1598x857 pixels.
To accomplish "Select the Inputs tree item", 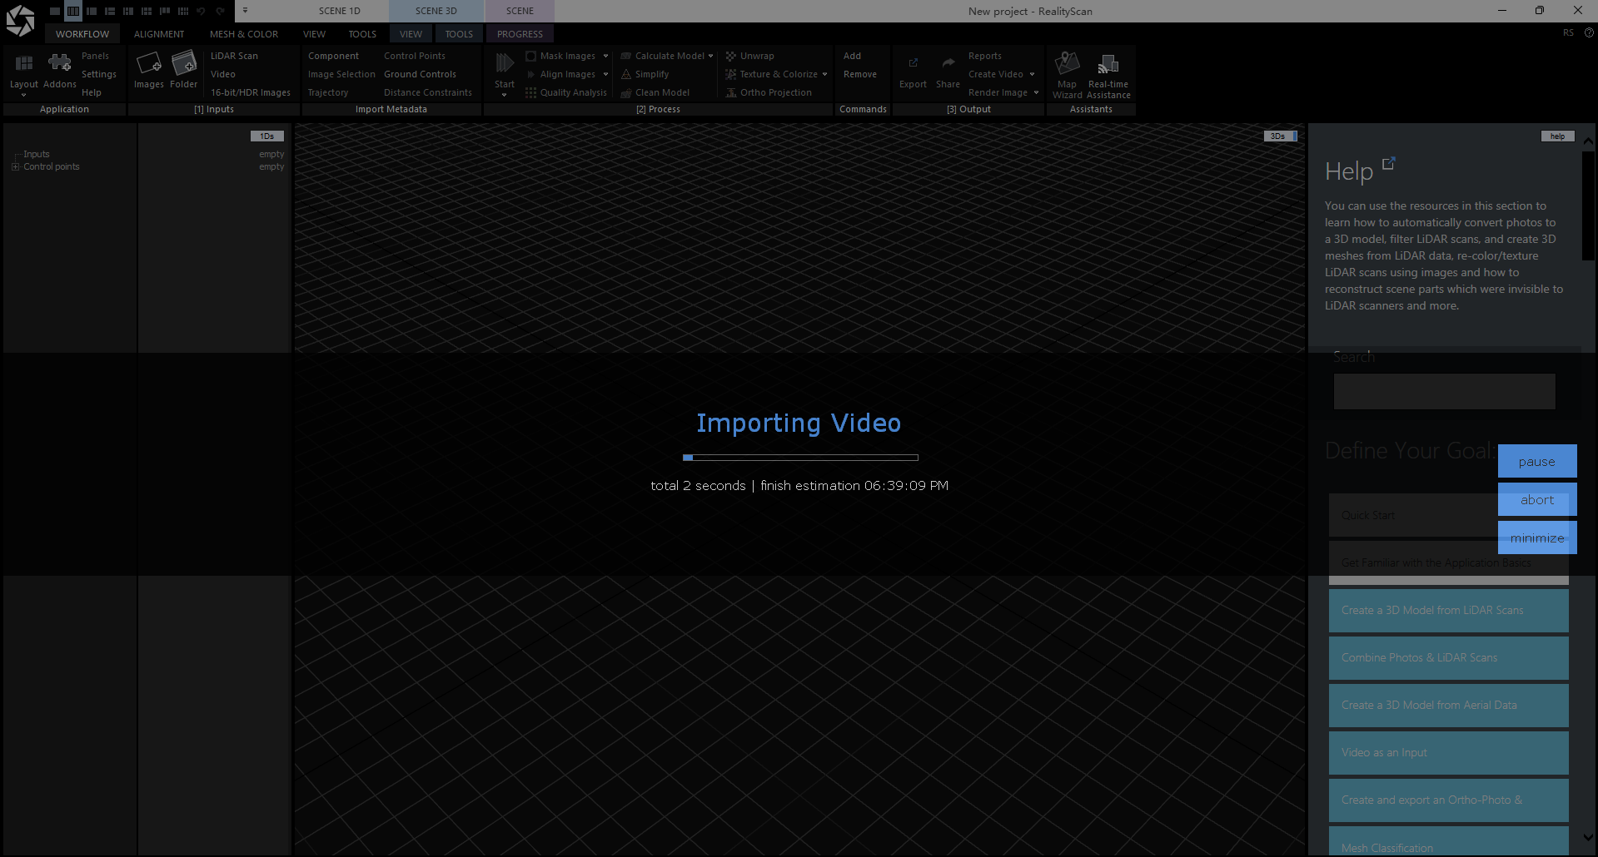I will tap(37, 154).
